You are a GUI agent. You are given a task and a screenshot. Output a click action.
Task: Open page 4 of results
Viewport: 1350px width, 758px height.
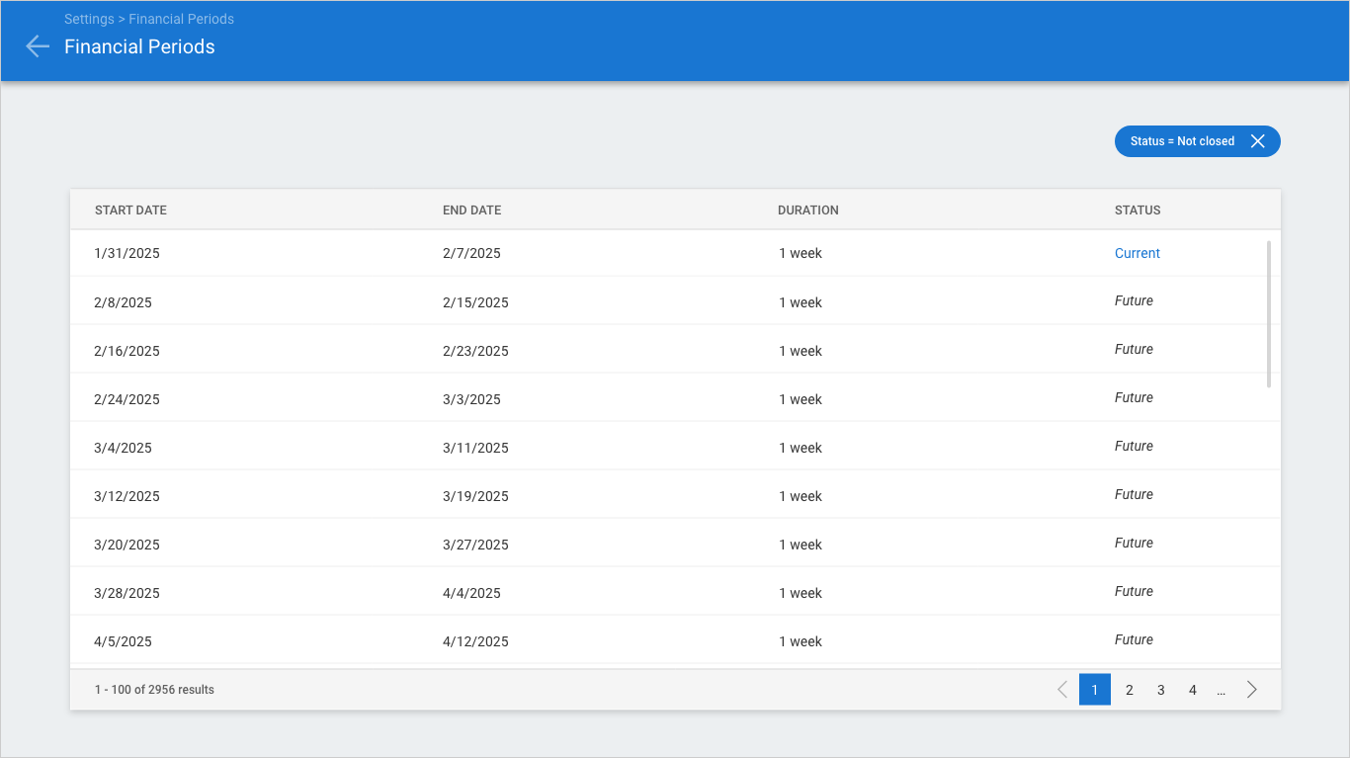point(1192,690)
